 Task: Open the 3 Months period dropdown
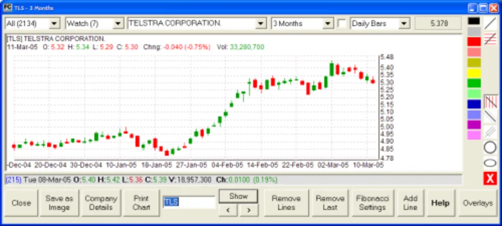[328, 24]
